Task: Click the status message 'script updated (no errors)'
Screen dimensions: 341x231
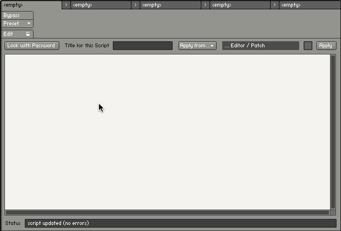Action: pyautogui.click(x=58, y=223)
